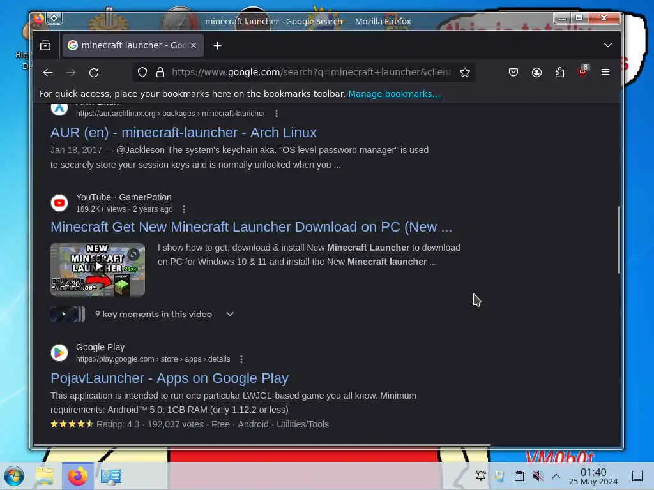654x490 pixels.
Task: Click the page vertical scrollbar
Action: click(x=619, y=240)
